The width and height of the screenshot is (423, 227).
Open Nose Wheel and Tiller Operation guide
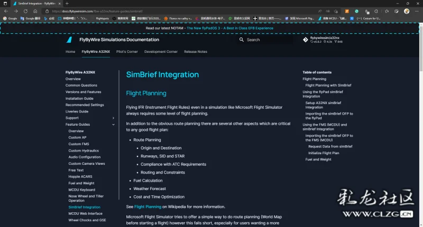tap(86, 198)
